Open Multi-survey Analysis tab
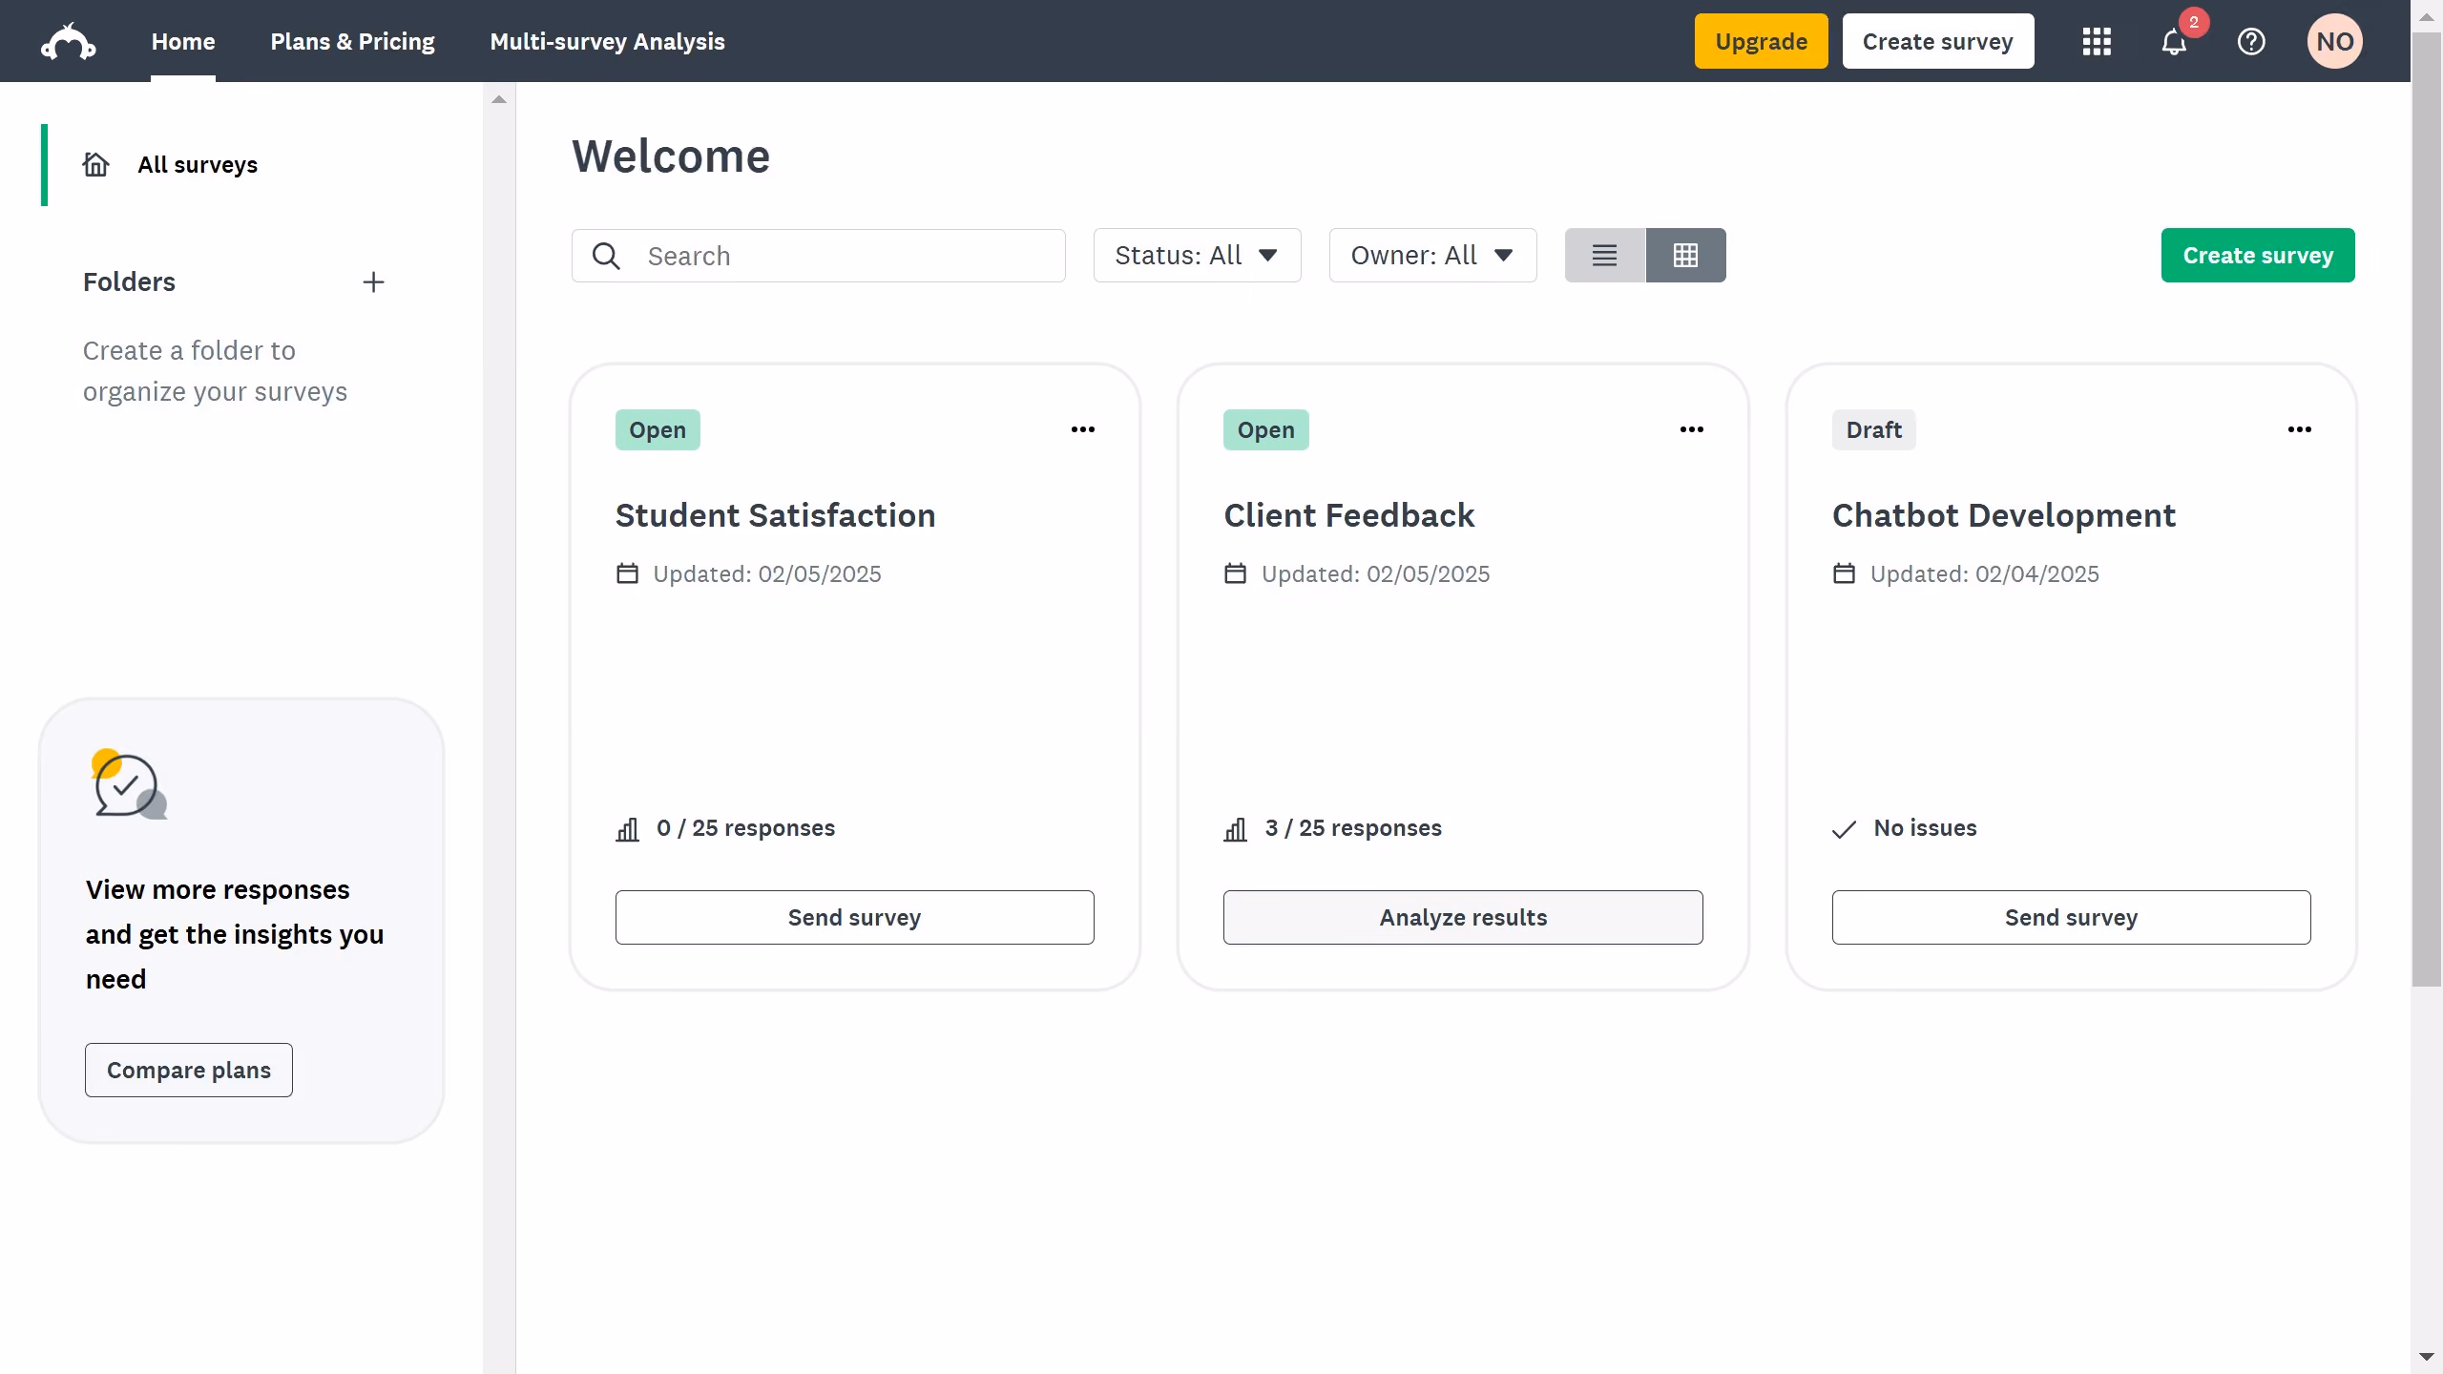Screen dimensions: 2443x1374 coord(607,42)
